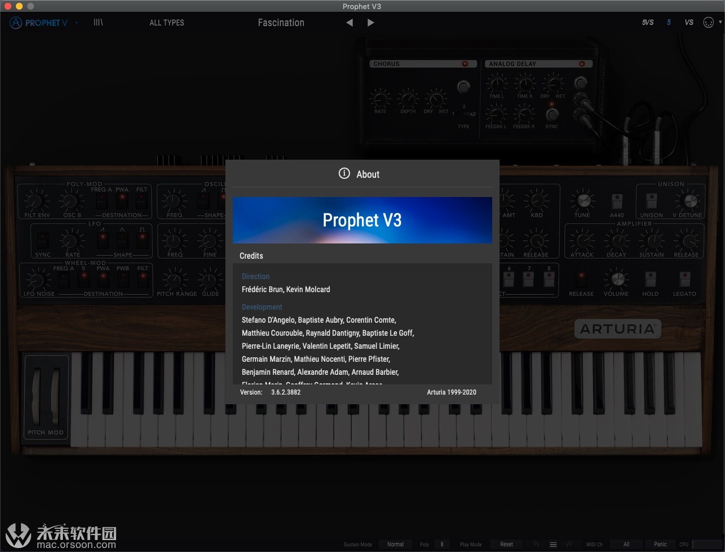Click the undo arrow in bottom bar
The width and height of the screenshot is (725, 552).
[x=536, y=544]
